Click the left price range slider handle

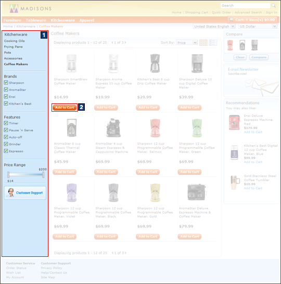8,175
